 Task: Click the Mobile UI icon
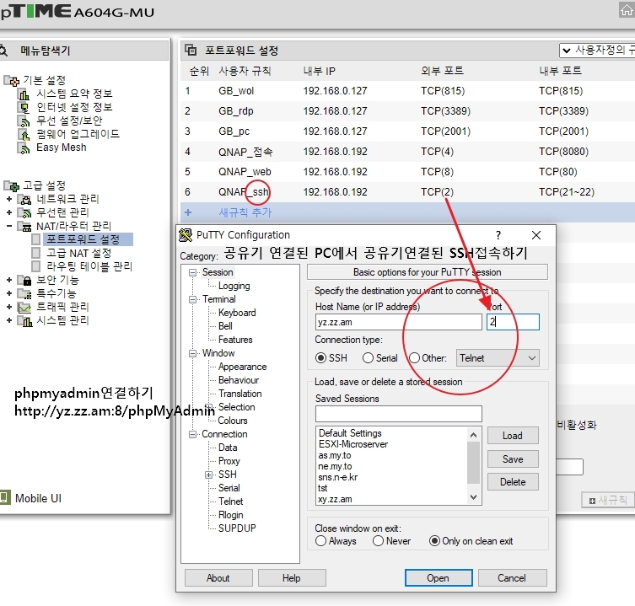click(x=5, y=498)
